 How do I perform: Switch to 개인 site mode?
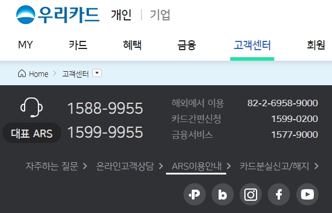122,15
